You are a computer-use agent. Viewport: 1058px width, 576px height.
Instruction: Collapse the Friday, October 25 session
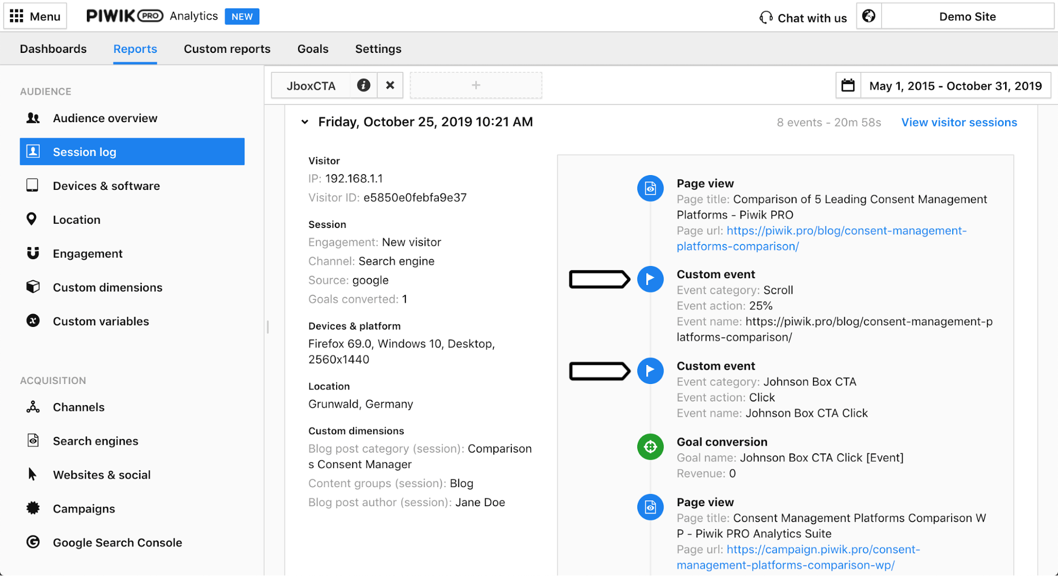pos(305,122)
